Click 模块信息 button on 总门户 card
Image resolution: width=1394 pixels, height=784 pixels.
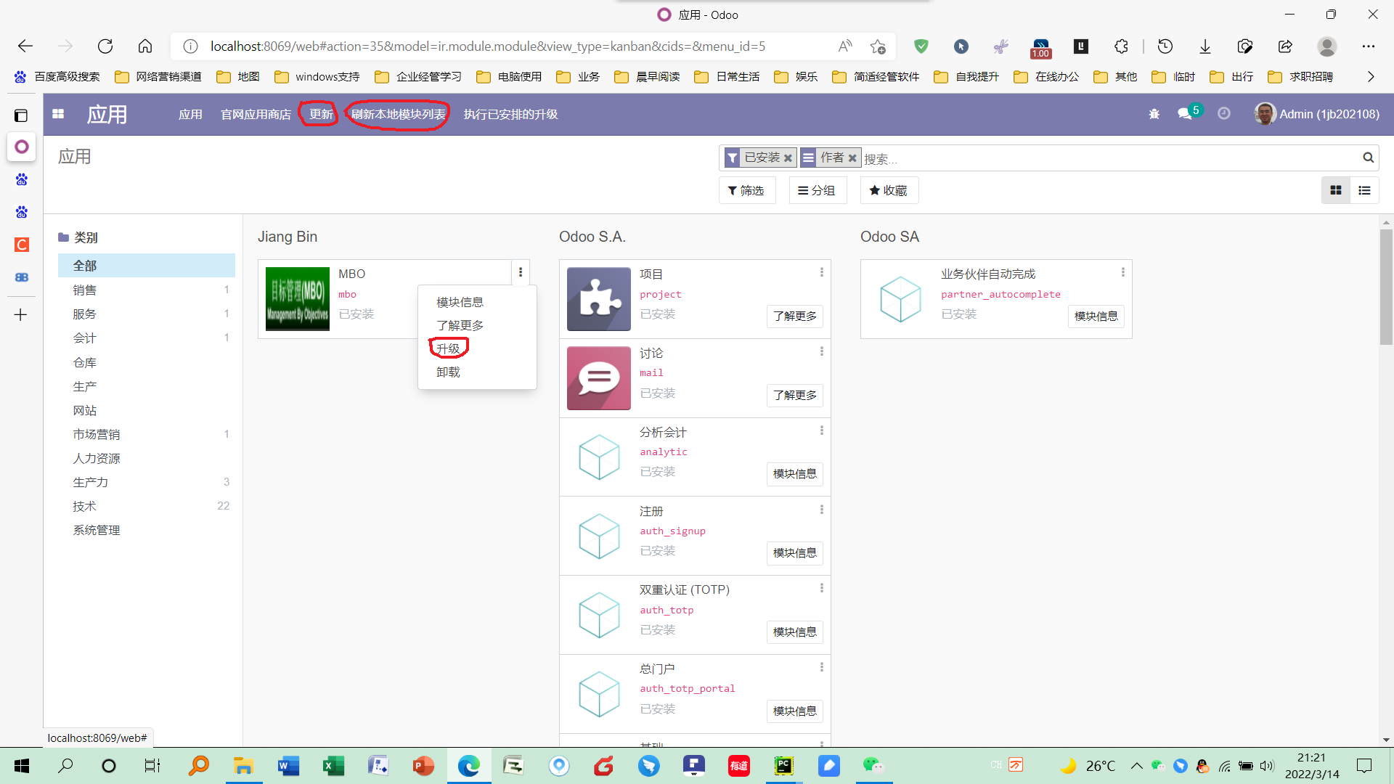pyautogui.click(x=795, y=711)
